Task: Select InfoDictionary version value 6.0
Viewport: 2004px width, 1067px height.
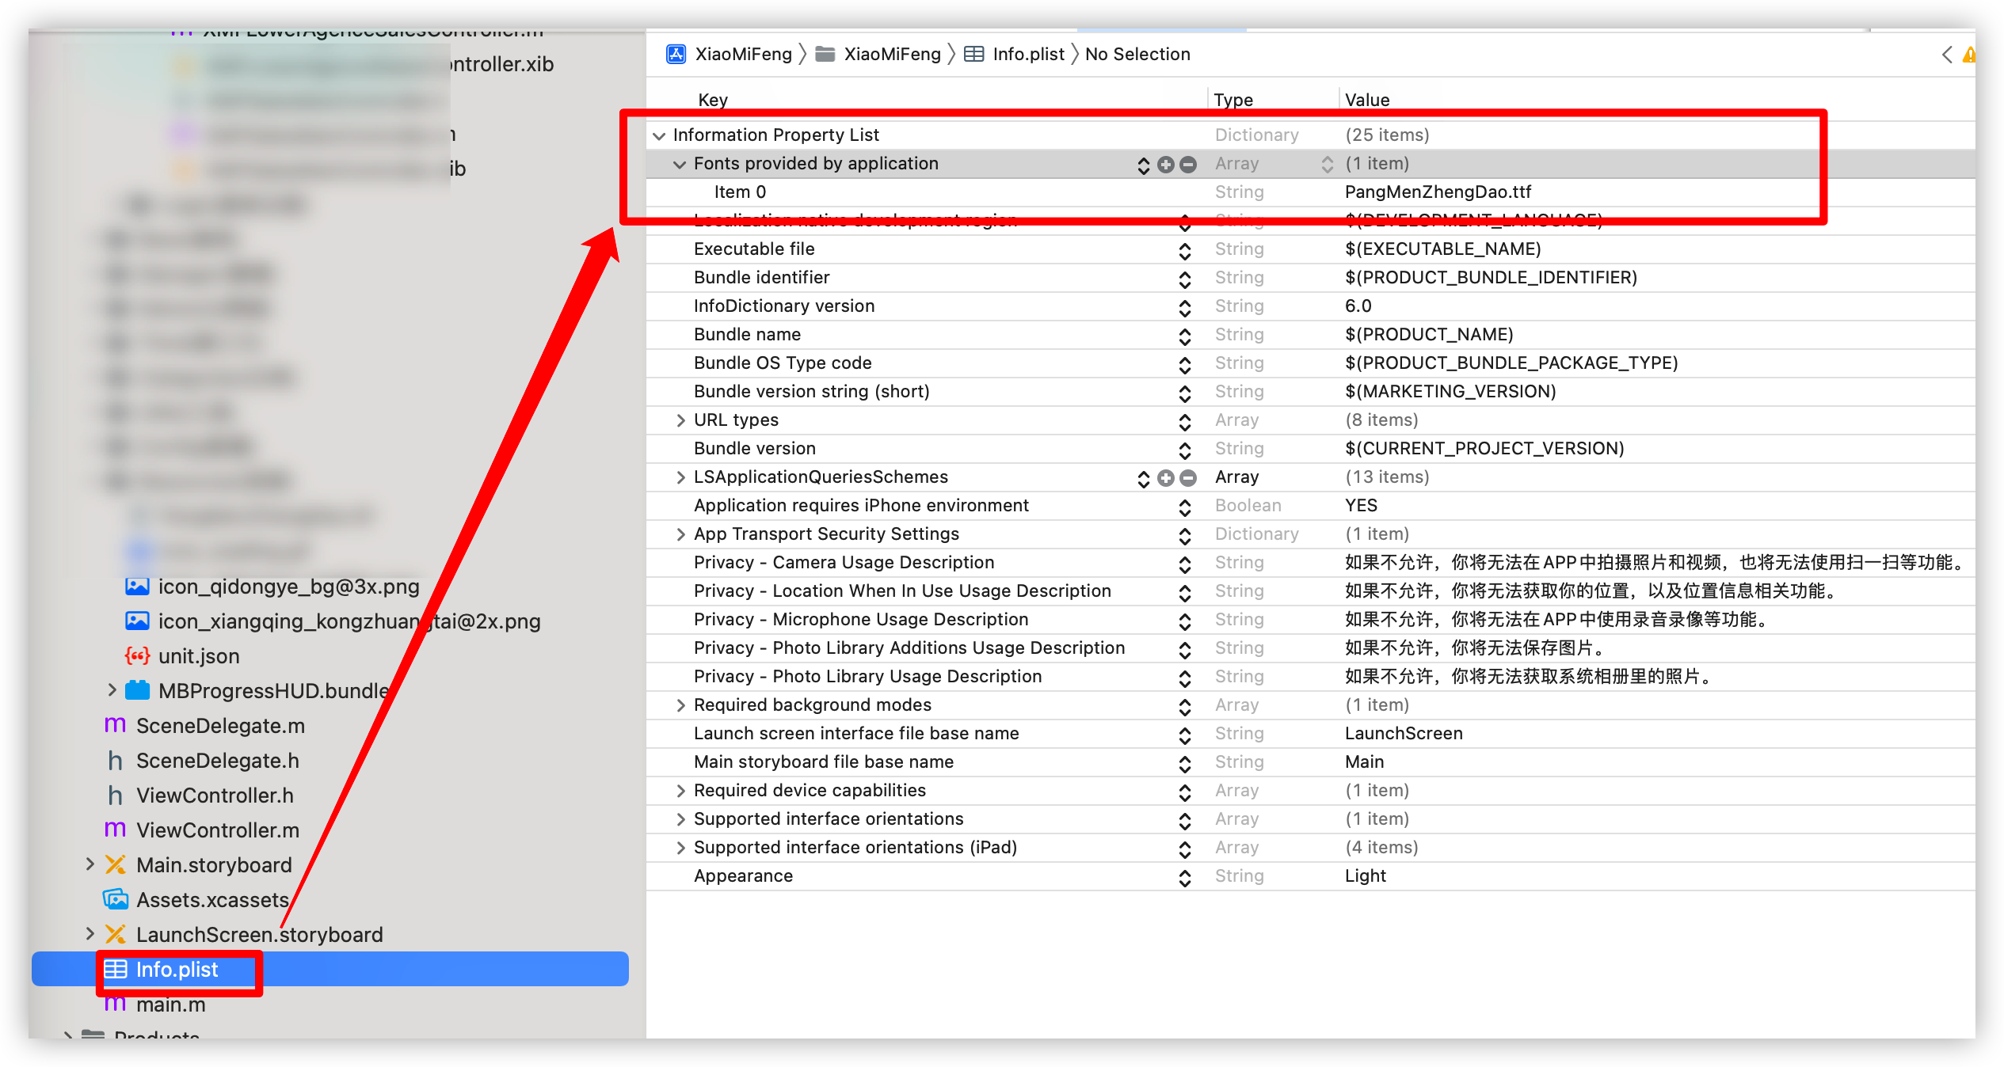Action: click(1358, 306)
